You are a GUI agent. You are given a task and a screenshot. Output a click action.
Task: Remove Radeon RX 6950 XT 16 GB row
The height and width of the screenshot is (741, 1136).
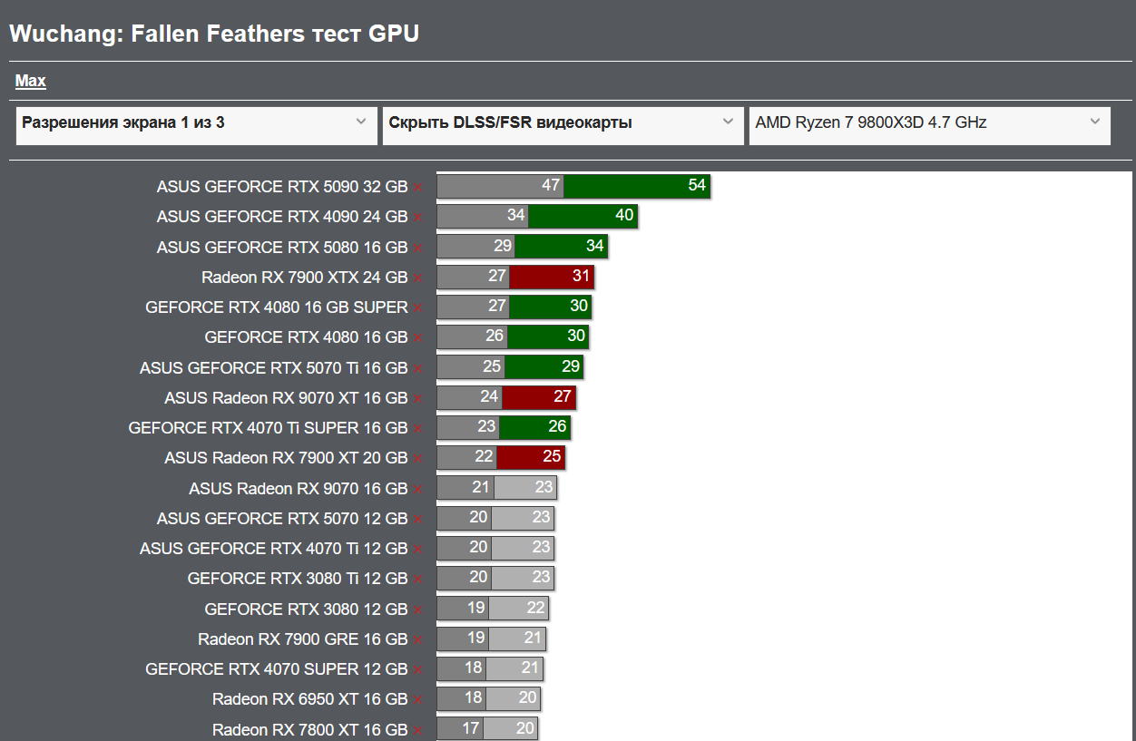[417, 699]
